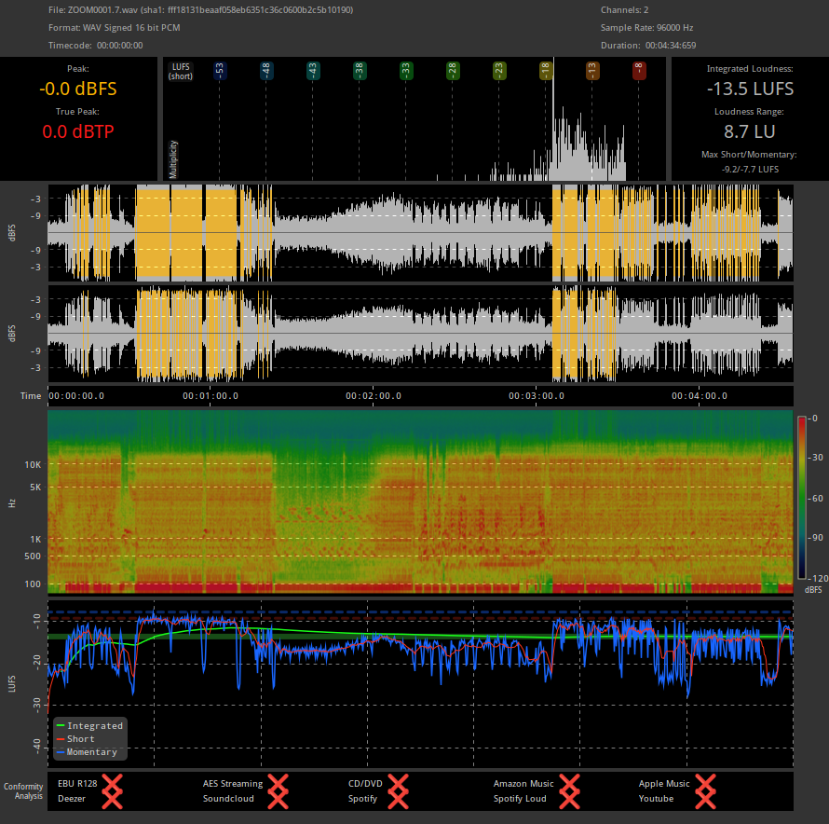The height and width of the screenshot is (824, 829).
Task: Select the Momentary entry in the legend
Action: tap(91, 751)
